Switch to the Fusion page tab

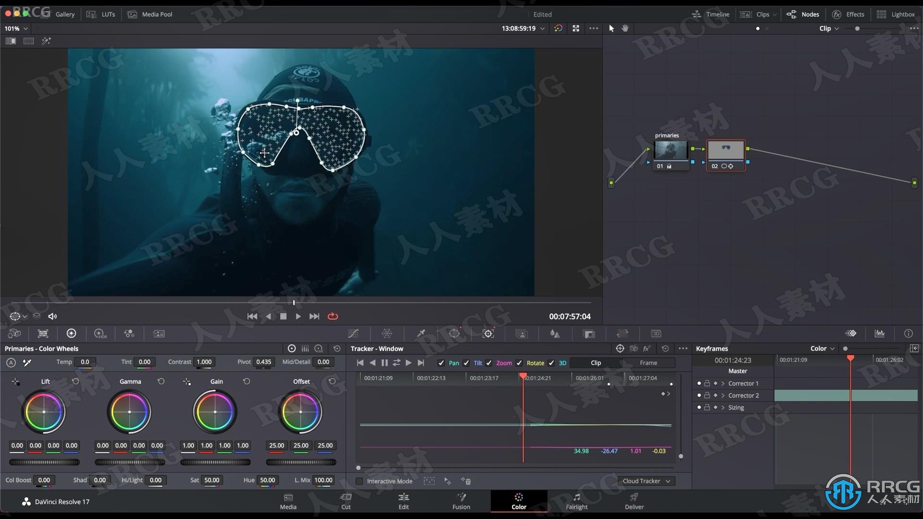pyautogui.click(x=461, y=501)
